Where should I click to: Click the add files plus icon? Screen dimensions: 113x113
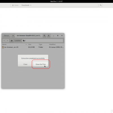point(13,36)
